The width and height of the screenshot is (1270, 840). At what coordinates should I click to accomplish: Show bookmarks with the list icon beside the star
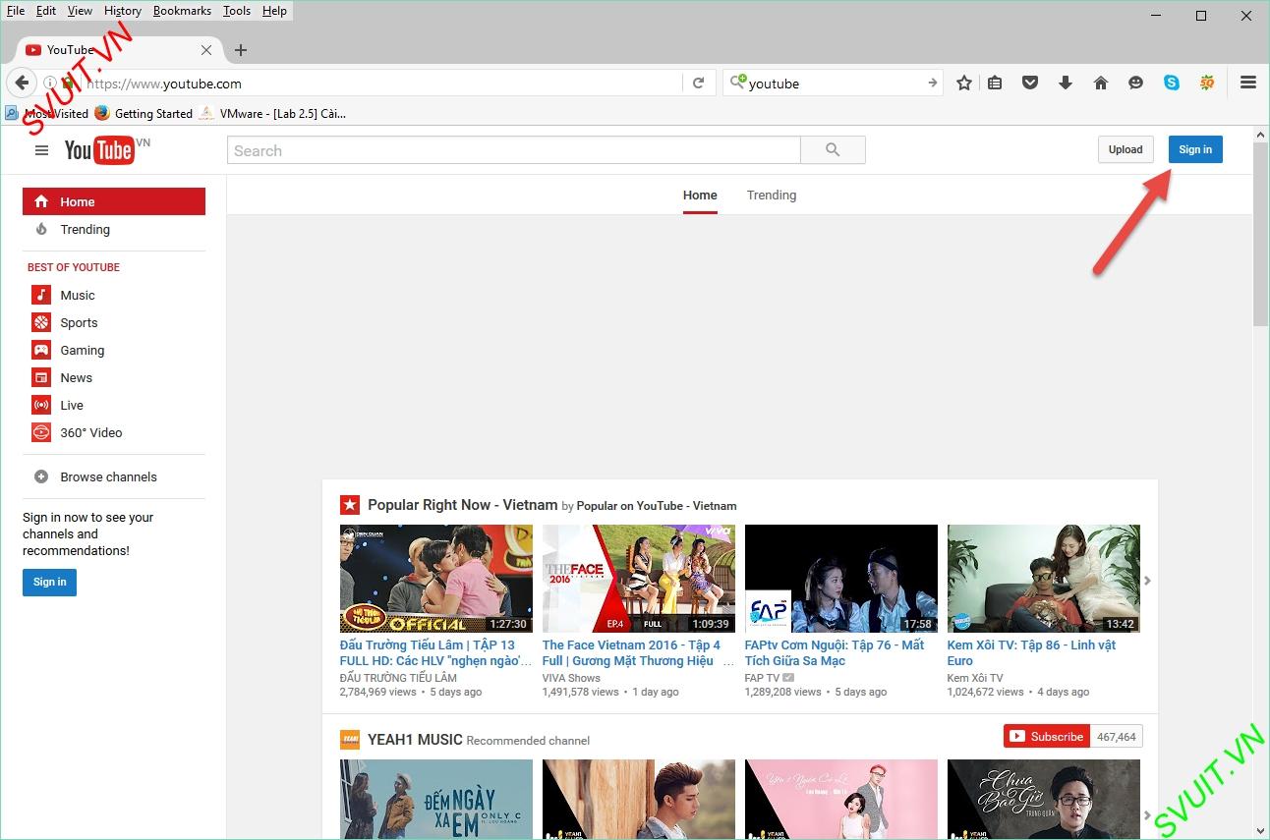[995, 84]
